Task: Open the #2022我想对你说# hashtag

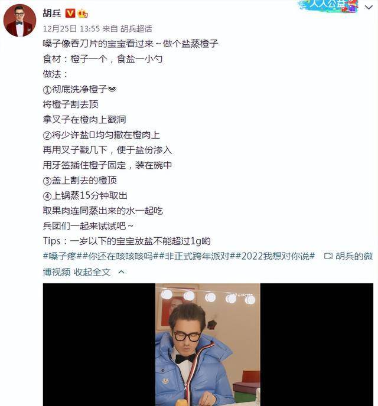Action: click(275, 256)
